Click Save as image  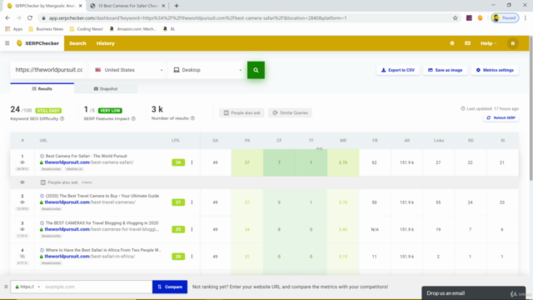pos(445,70)
